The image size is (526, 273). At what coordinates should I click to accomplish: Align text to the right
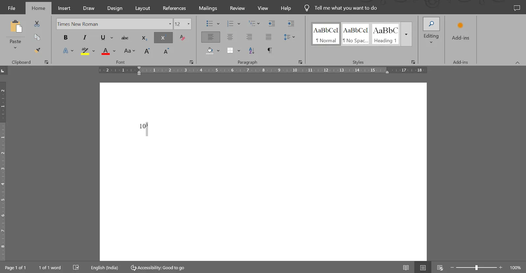click(249, 37)
